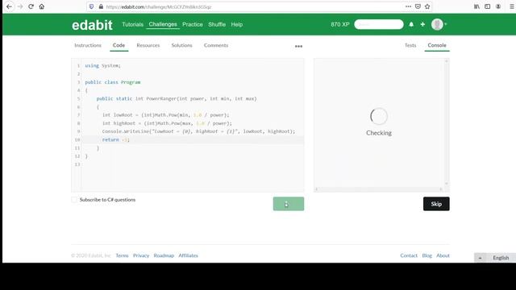Click the browser forward arrow
Screen dimensions: 516x290
coord(20,6)
